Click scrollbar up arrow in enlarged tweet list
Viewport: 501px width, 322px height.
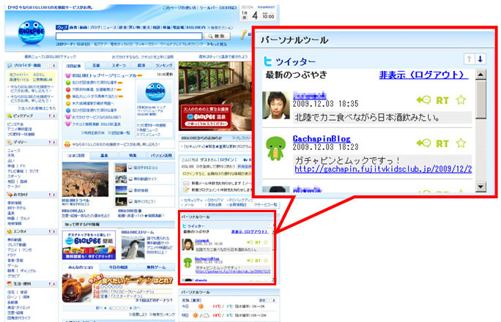(x=480, y=75)
